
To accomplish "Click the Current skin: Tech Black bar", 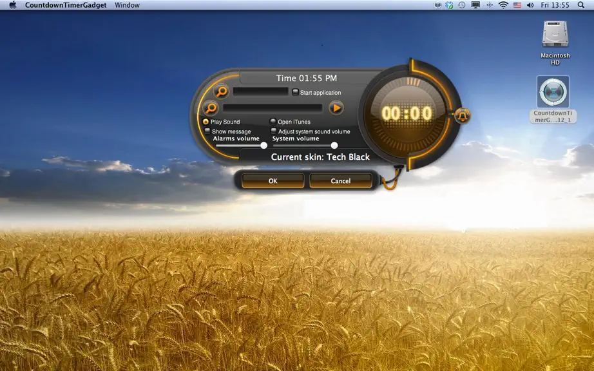I will [320, 157].
